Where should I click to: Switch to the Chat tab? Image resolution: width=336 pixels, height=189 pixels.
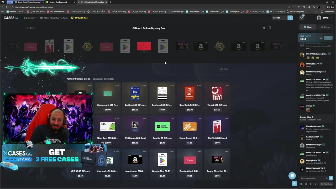click(308, 27)
